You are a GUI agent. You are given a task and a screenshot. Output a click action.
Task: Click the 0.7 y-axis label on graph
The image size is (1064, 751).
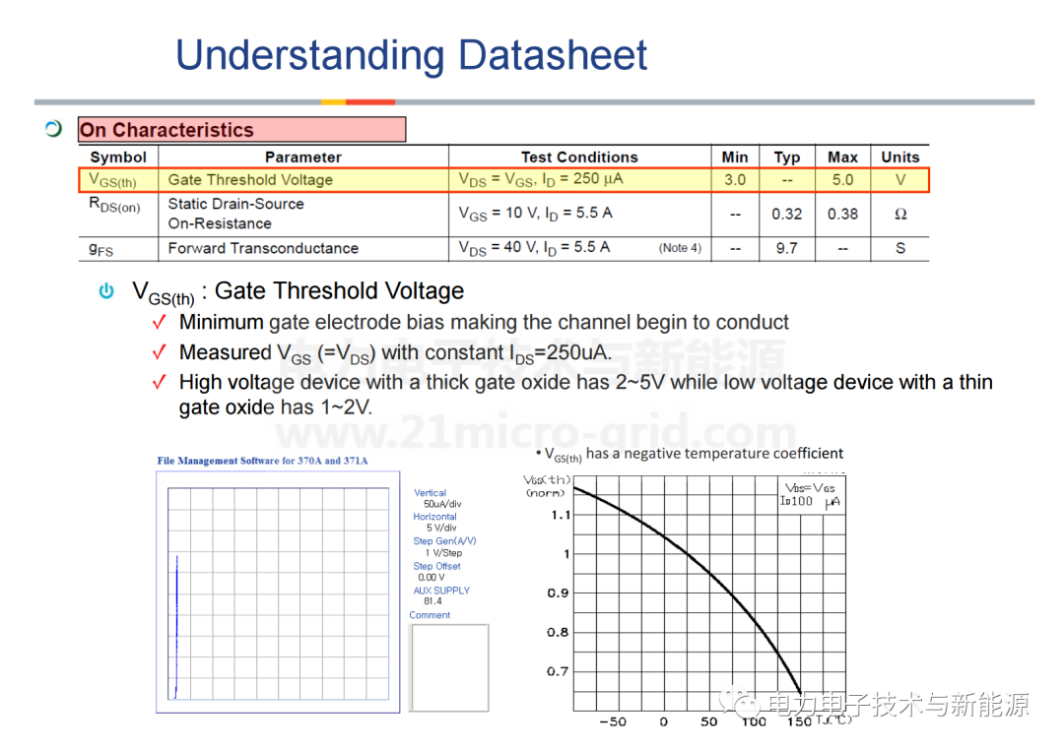(x=558, y=671)
